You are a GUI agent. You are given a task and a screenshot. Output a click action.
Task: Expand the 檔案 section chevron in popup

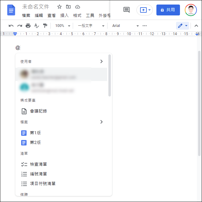(x=101, y=122)
